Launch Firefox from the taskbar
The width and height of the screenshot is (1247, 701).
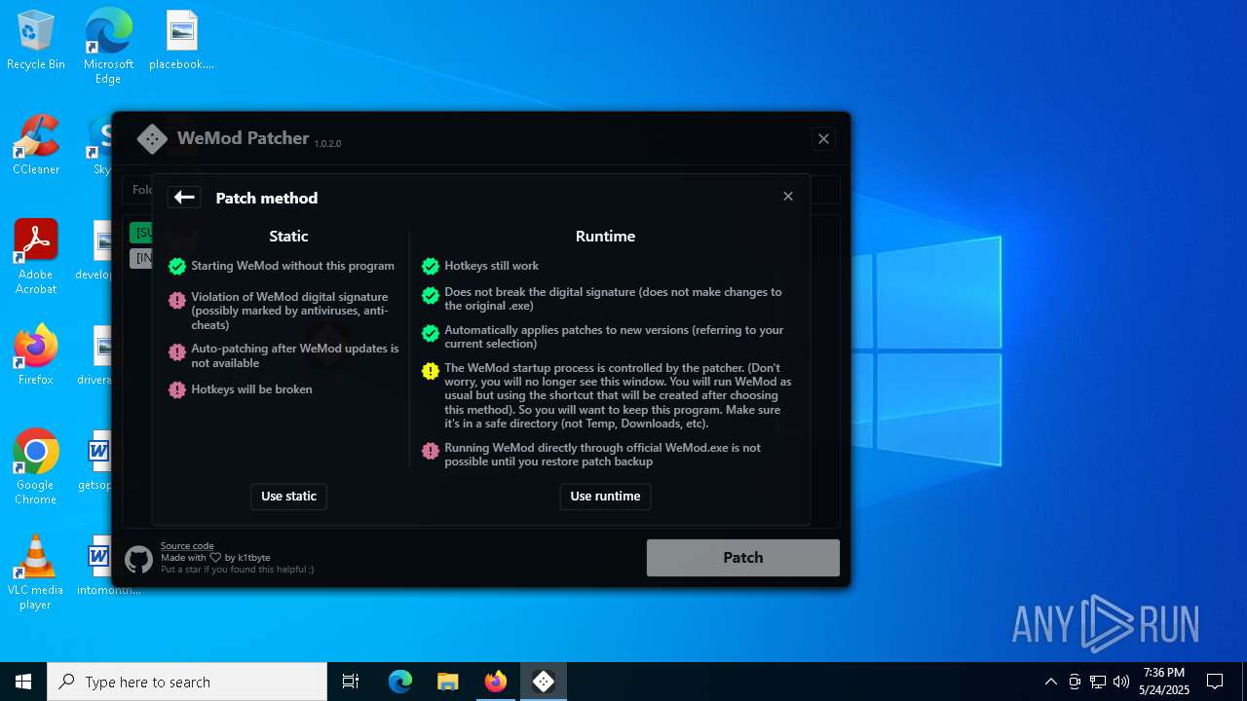point(496,682)
